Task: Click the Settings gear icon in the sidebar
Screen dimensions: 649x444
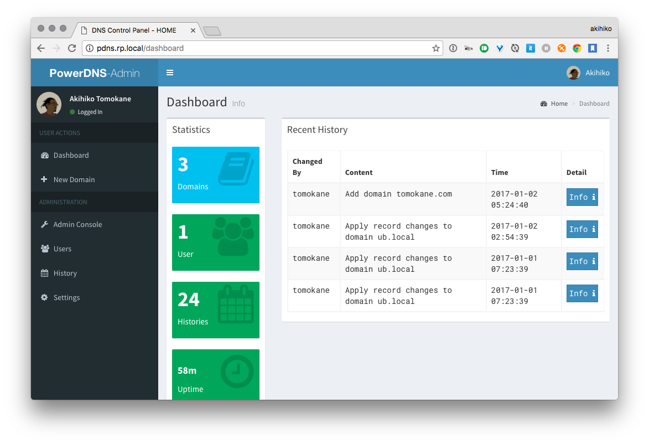Action: click(44, 297)
